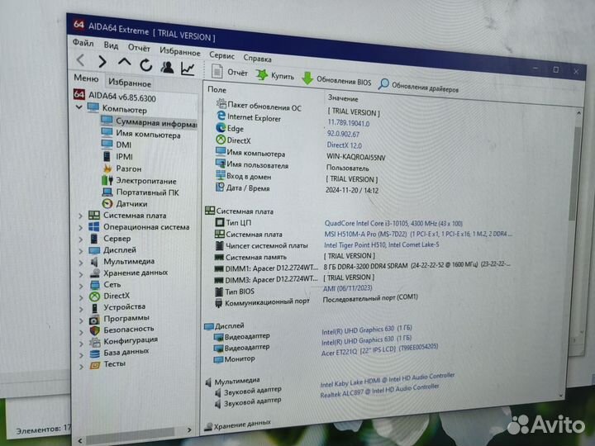Collapse the Компьютер tree node
Screen dimensions: 595x446
coord(79,107)
